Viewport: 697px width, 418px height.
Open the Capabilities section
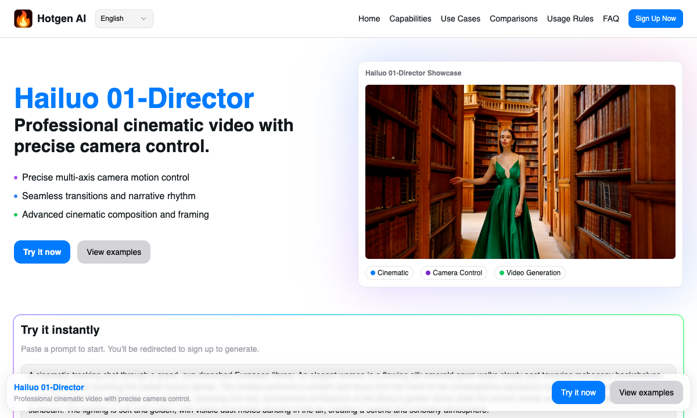pos(410,19)
